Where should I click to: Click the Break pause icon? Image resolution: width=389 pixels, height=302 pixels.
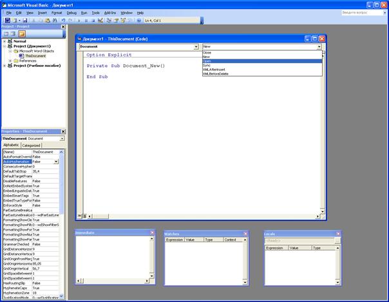(x=86, y=21)
